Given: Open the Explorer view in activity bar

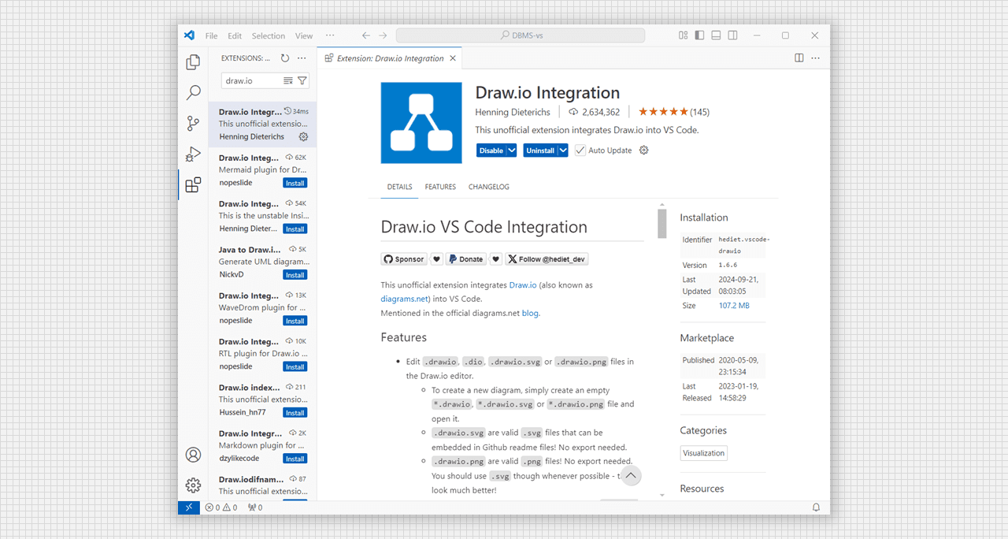Looking at the screenshot, I should pyautogui.click(x=193, y=62).
